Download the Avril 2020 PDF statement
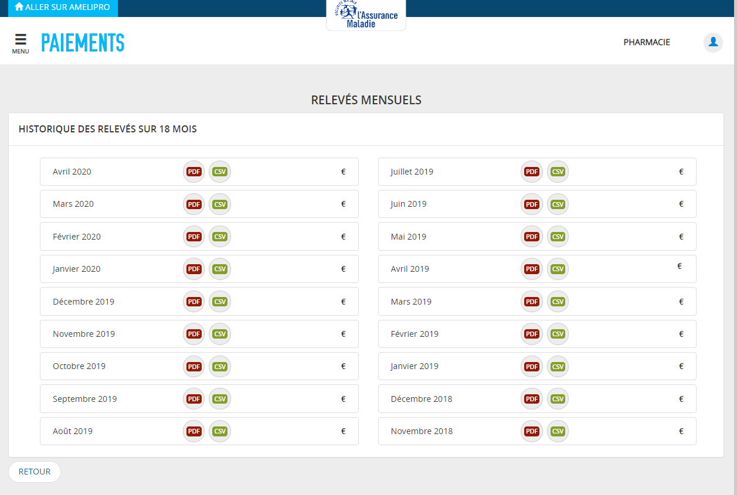The image size is (737, 495). click(x=194, y=172)
